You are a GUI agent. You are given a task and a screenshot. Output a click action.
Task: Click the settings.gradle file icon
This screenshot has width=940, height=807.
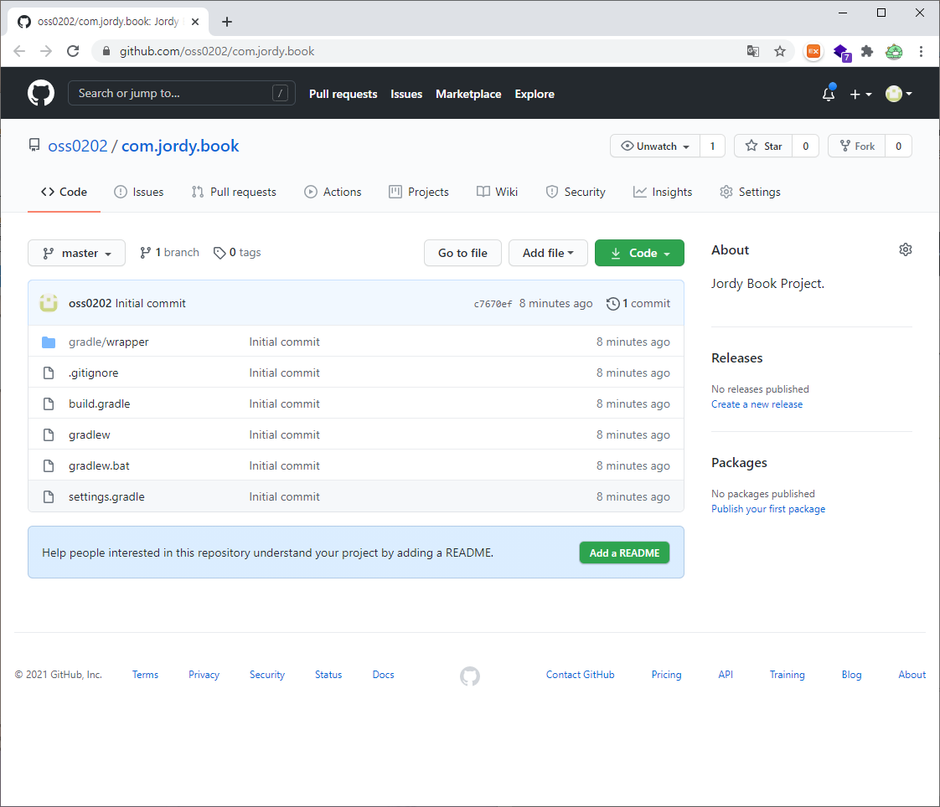(x=49, y=496)
